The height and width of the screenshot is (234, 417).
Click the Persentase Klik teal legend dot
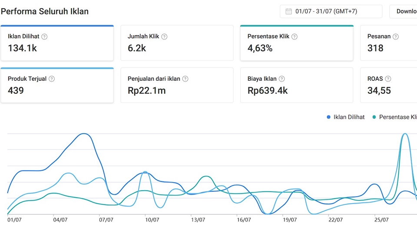374,117
